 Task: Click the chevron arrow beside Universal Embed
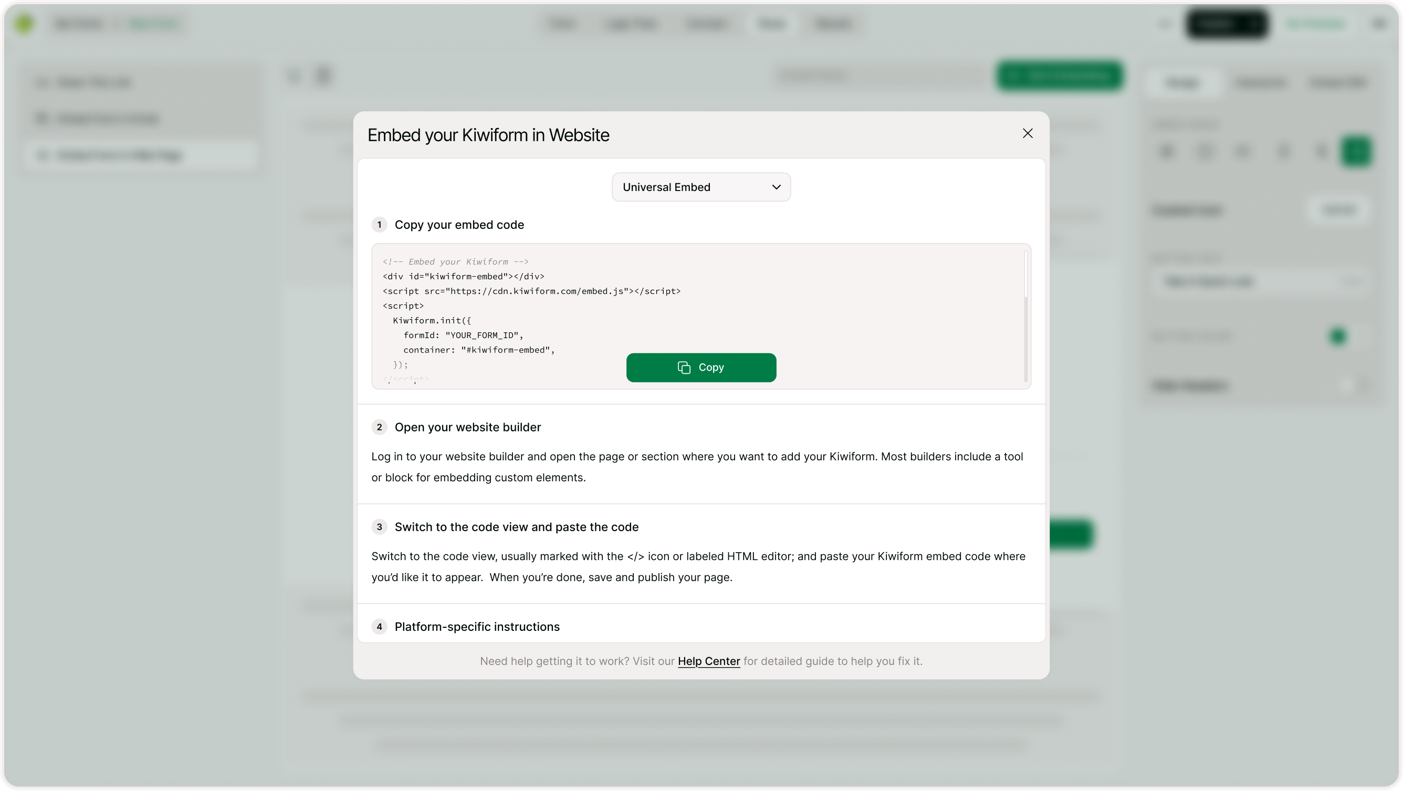click(x=776, y=187)
